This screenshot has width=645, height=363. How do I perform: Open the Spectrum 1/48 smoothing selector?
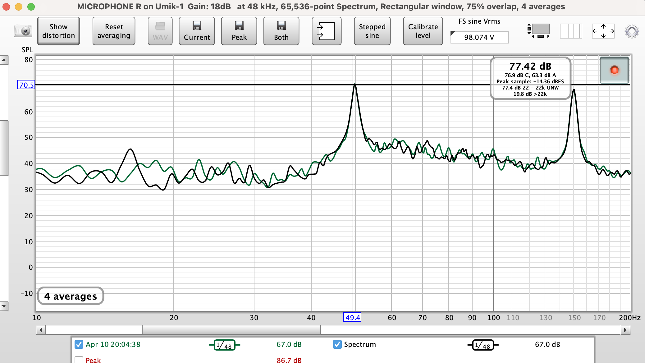point(483,345)
